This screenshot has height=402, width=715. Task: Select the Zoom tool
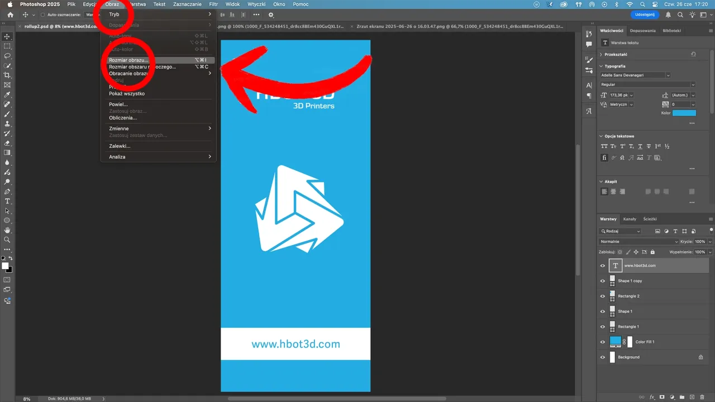(7, 238)
